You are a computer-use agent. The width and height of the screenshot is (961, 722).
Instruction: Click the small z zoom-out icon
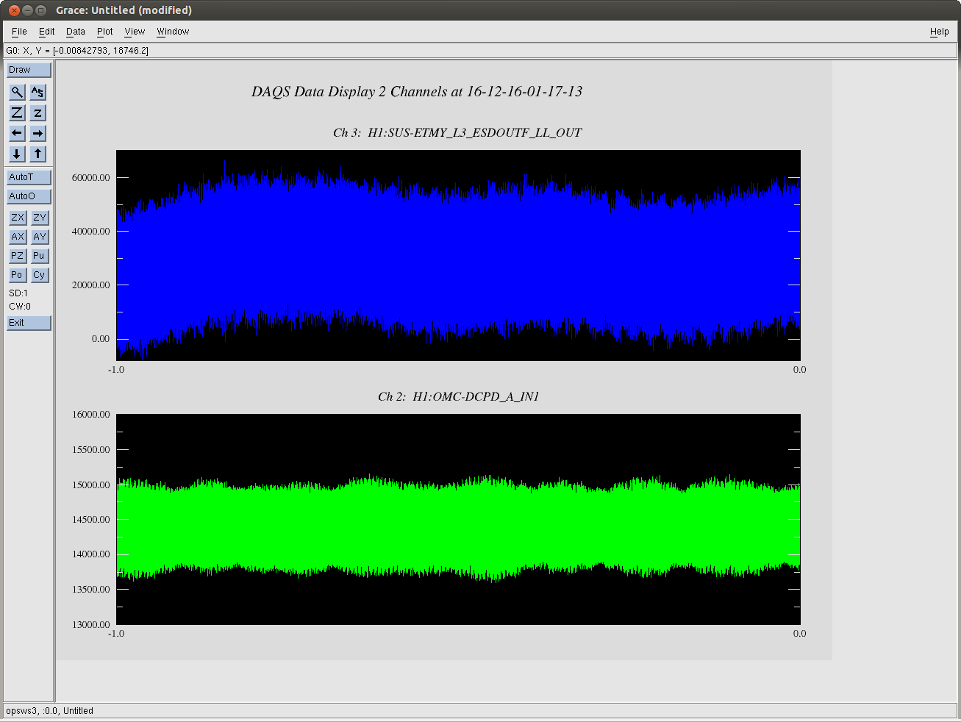(37, 112)
